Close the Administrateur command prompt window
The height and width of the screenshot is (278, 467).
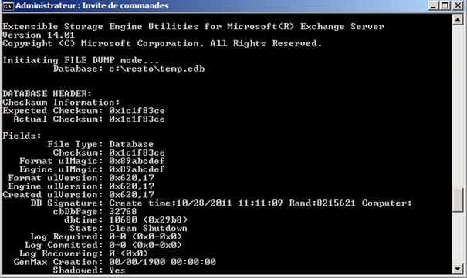point(458,5)
